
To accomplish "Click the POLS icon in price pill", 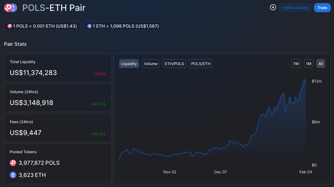I will 10,26.
